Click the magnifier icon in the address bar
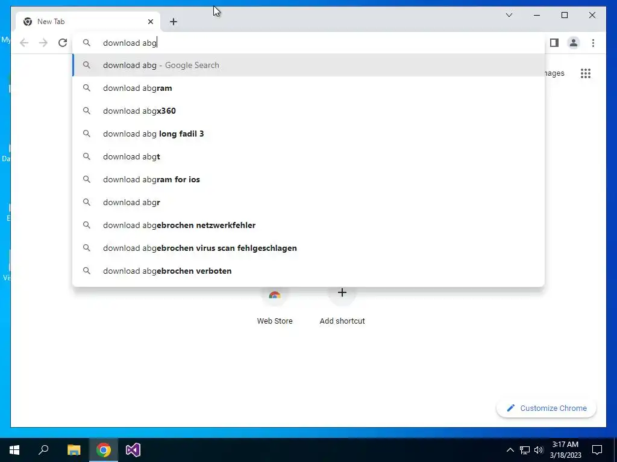617x462 pixels. (87, 43)
